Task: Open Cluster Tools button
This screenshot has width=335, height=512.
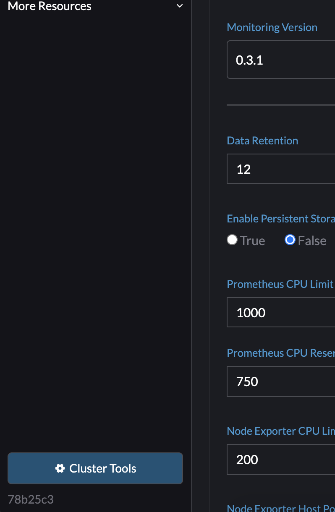Action: pos(95,468)
